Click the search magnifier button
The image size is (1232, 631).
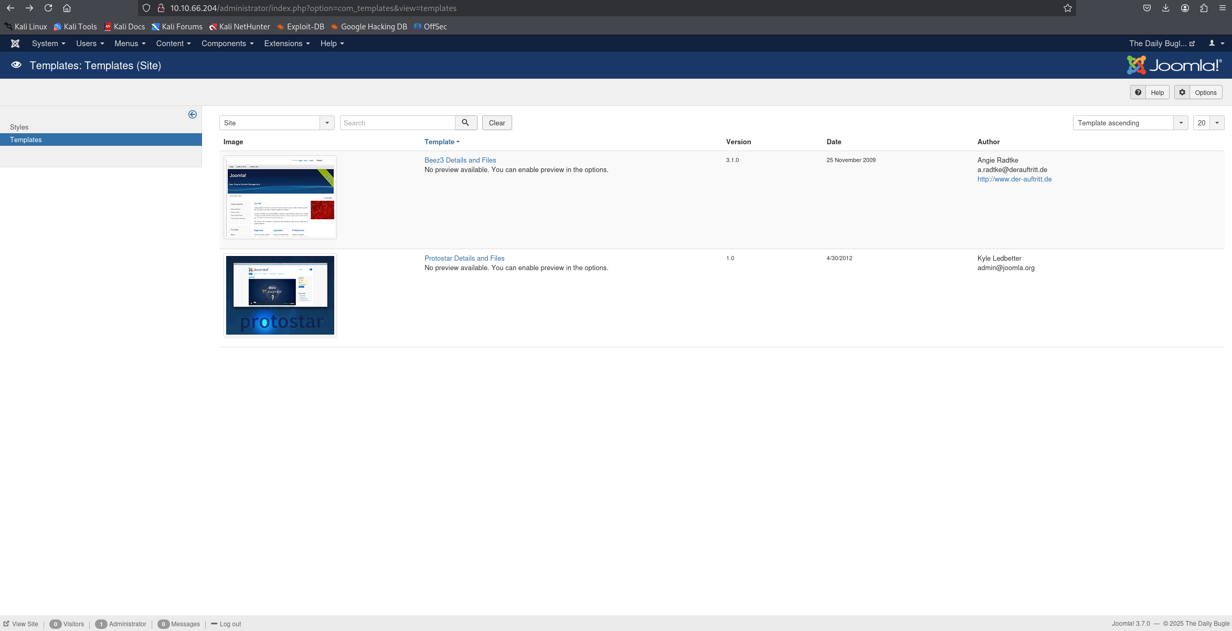pyautogui.click(x=465, y=123)
